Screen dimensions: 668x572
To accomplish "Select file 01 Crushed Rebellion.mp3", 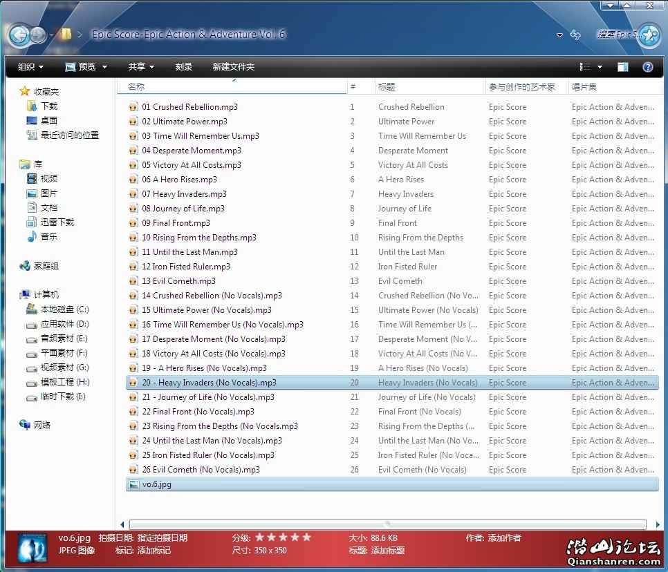I will tap(392, 107).
